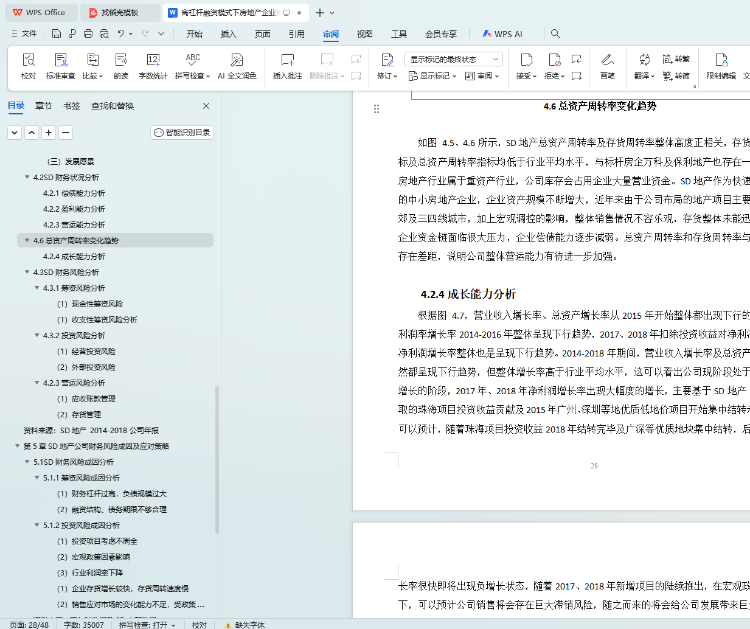The height and width of the screenshot is (629, 750).
Task: Open the WPS AI tab
Action: pos(502,34)
